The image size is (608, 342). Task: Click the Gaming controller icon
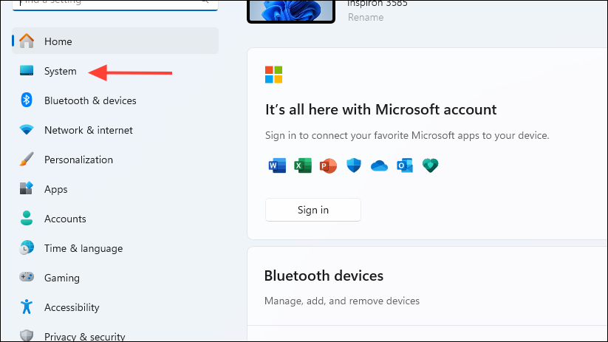27,277
